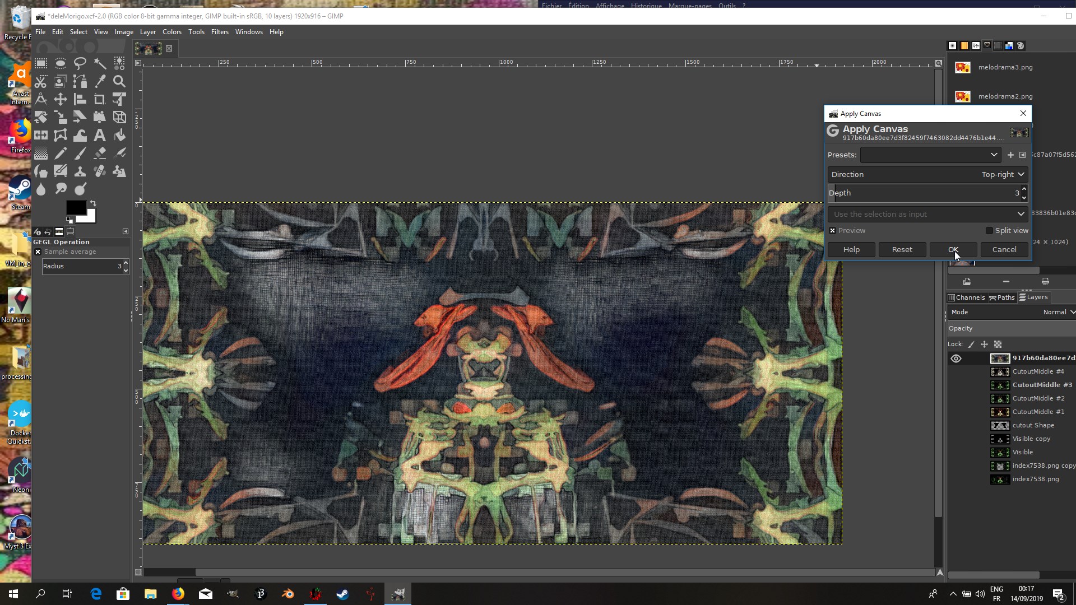This screenshot has height=605, width=1076.
Task: Select the Text tool
Action: point(99,135)
